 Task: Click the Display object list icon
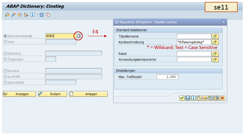pyautogui.click(x=26, y=15)
